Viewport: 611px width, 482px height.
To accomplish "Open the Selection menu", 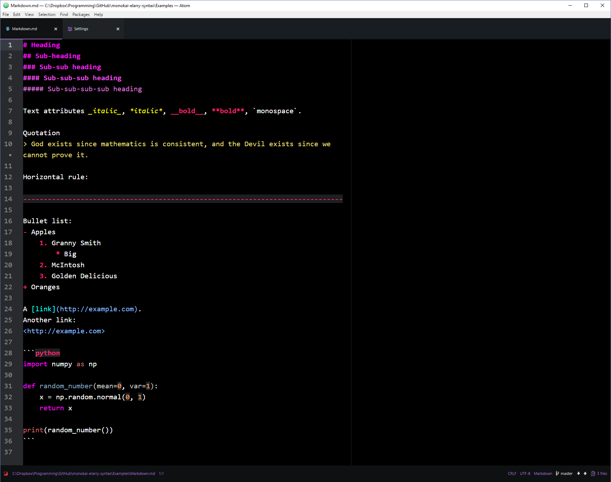I will click(47, 15).
